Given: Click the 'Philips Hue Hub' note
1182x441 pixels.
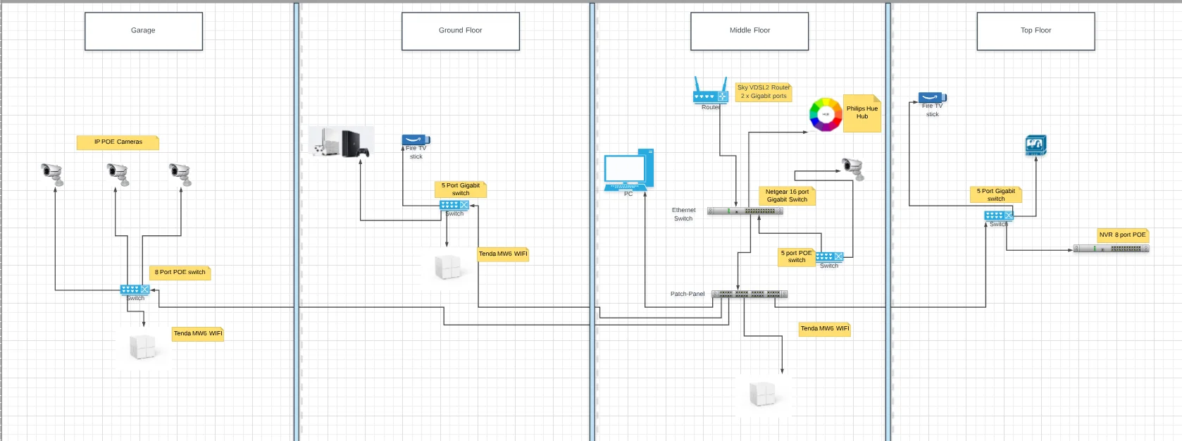Looking at the screenshot, I should [x=862, y=113].
